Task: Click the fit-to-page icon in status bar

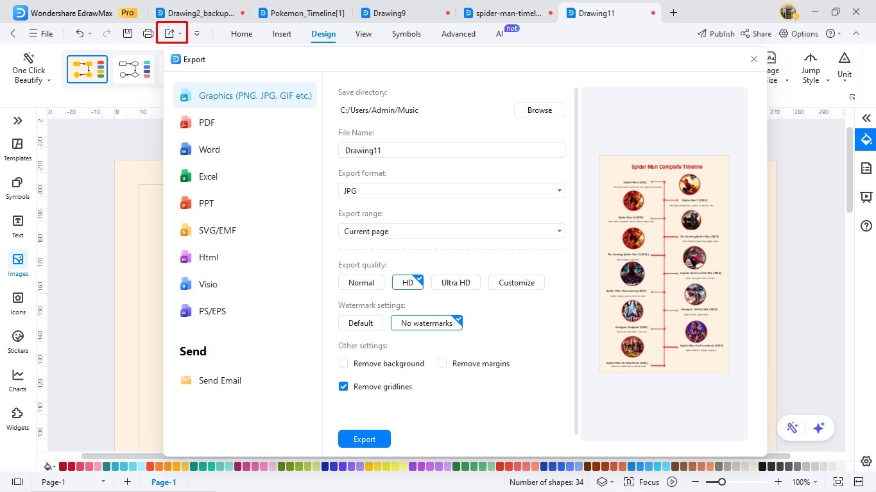Action: (837, 482)
